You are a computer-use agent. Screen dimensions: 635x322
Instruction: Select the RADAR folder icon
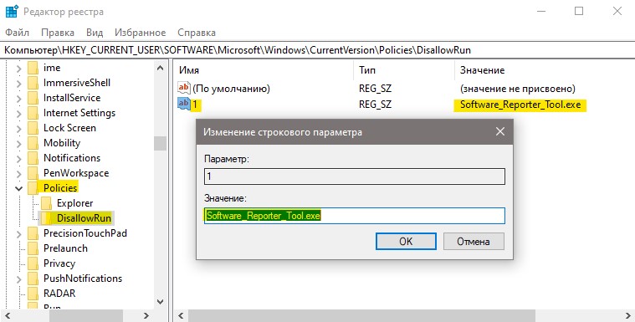point(33,294)
